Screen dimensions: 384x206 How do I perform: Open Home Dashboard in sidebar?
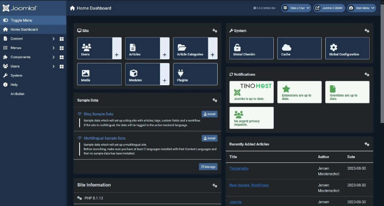point(33,30)
